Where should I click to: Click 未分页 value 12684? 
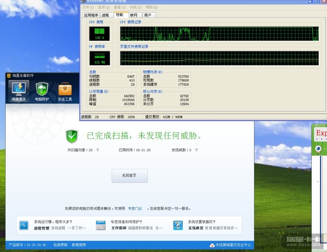tap(185, 104)
